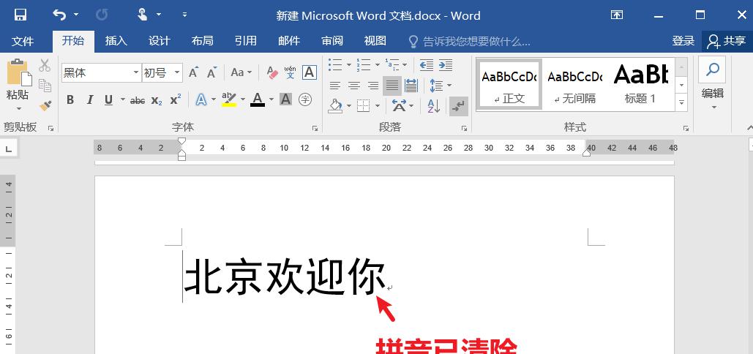Open the font color dropdown arrow
753x354 pixels.
[271, 99]
